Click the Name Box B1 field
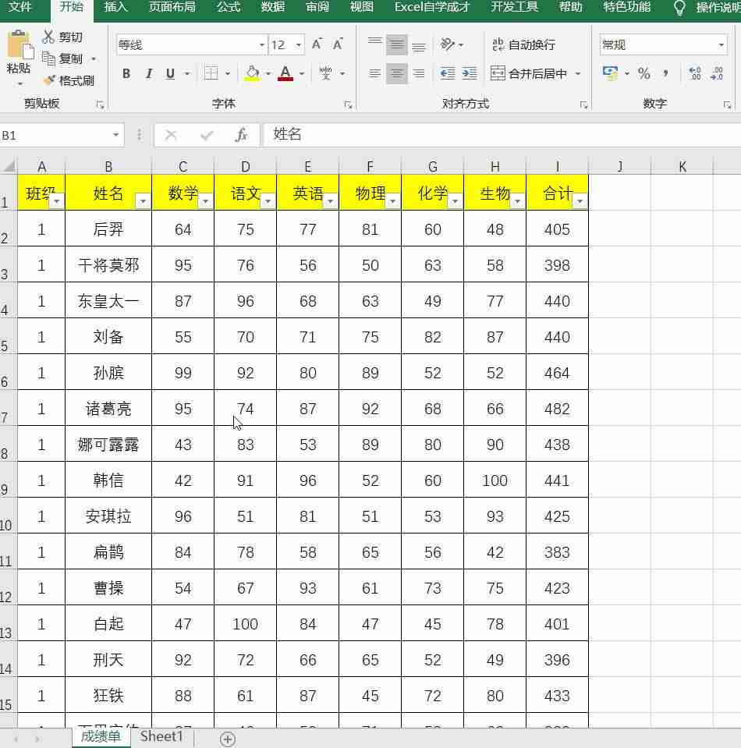 pos(55,135)
